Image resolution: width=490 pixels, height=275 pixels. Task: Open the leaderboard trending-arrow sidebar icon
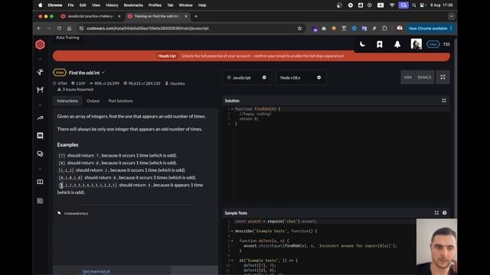click(x=40, y=118)
